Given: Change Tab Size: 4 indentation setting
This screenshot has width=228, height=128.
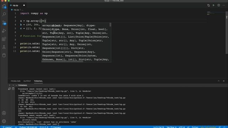Looking at the screenshot, I should 171,127.
